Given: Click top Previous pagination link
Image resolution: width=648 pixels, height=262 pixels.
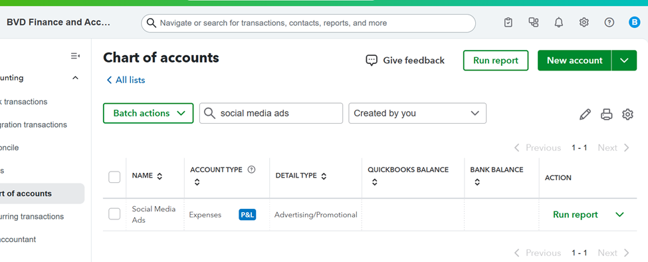Looking at the screenshot, I should point(538,148).
